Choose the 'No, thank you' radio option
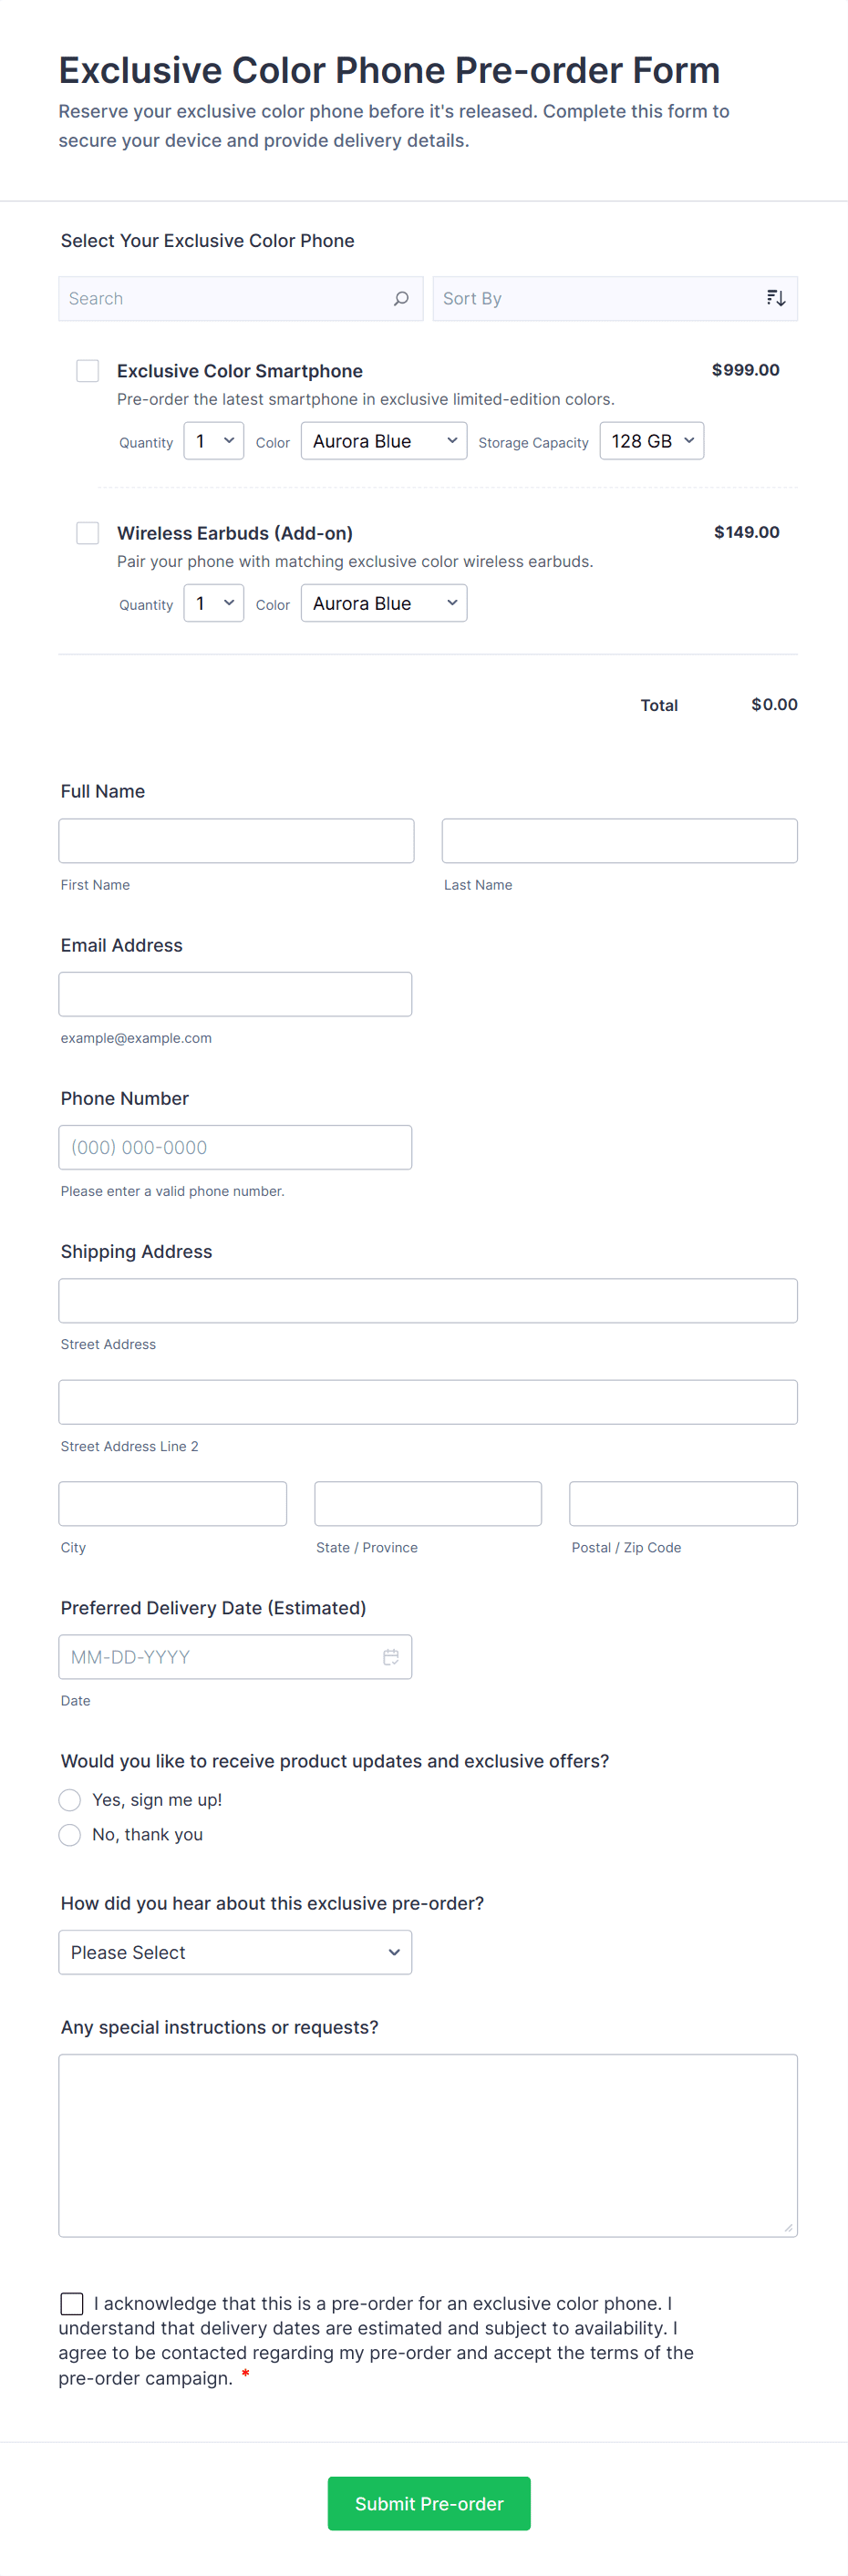 (70, 1835)
